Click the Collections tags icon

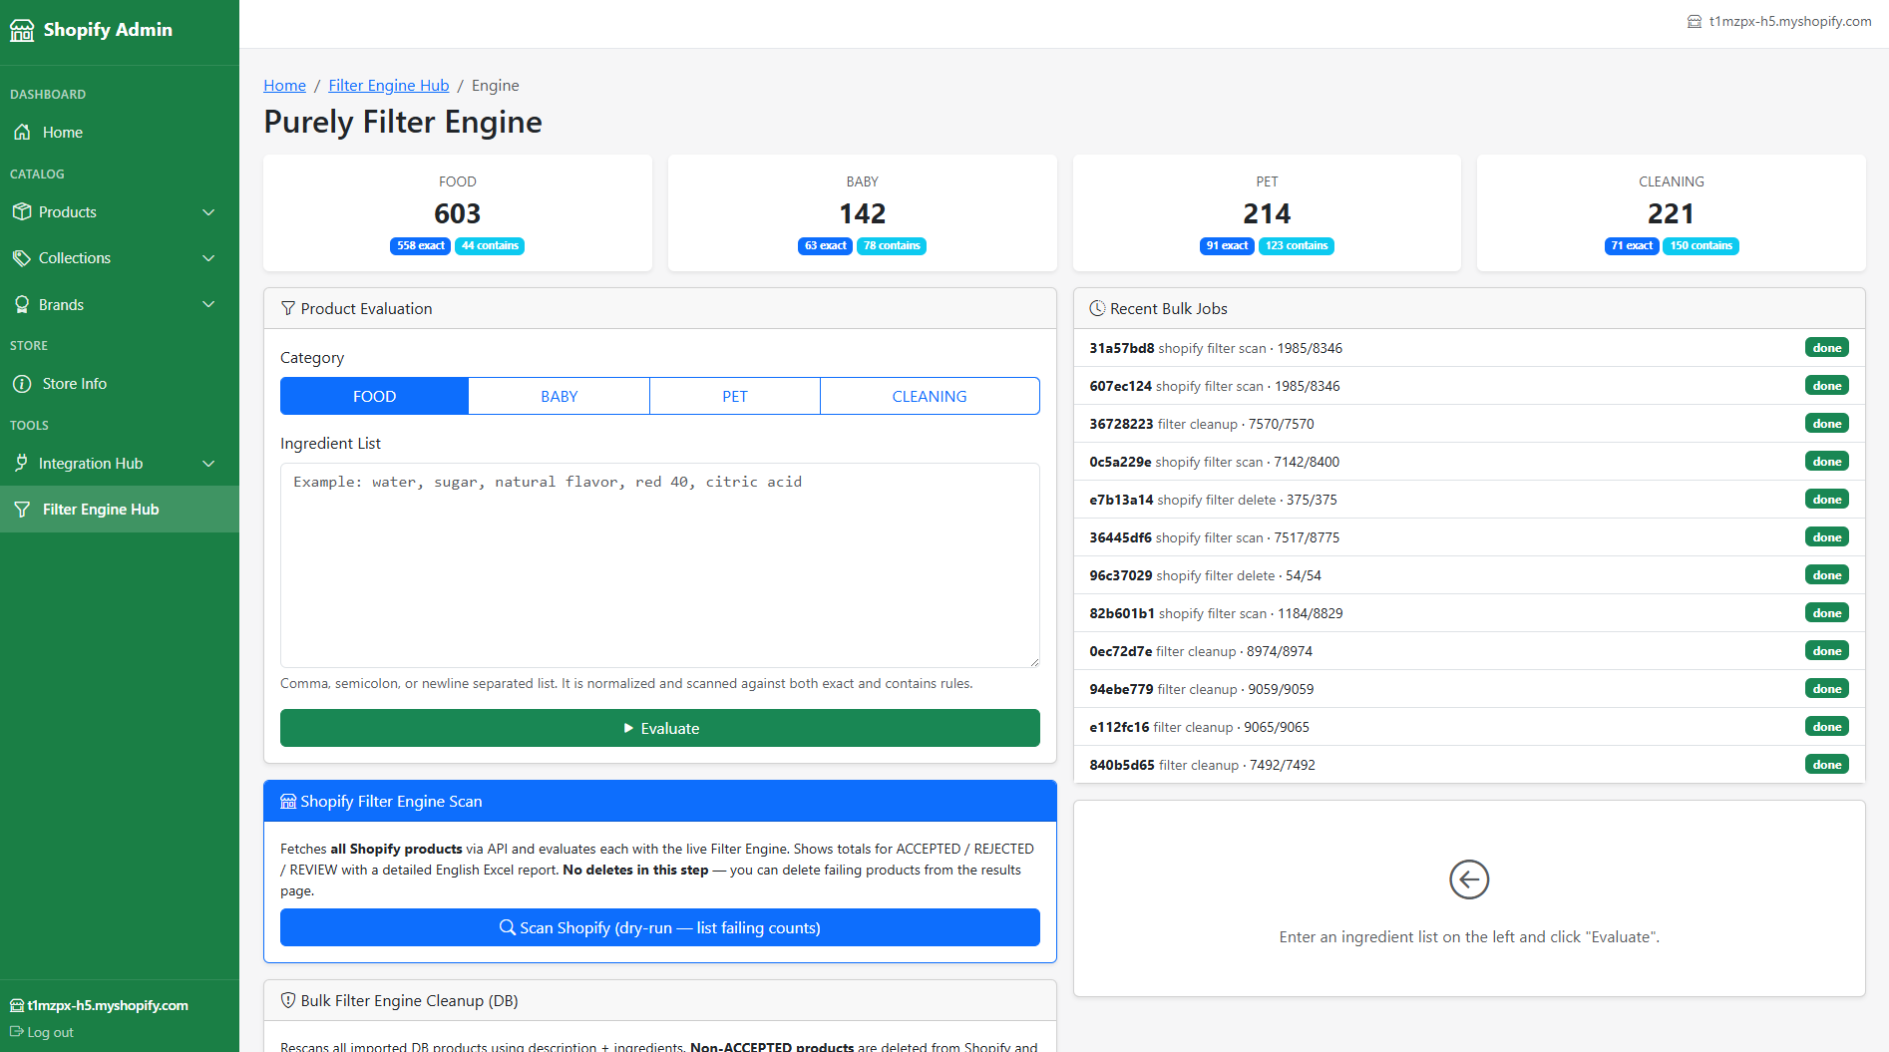click(22, 258)
